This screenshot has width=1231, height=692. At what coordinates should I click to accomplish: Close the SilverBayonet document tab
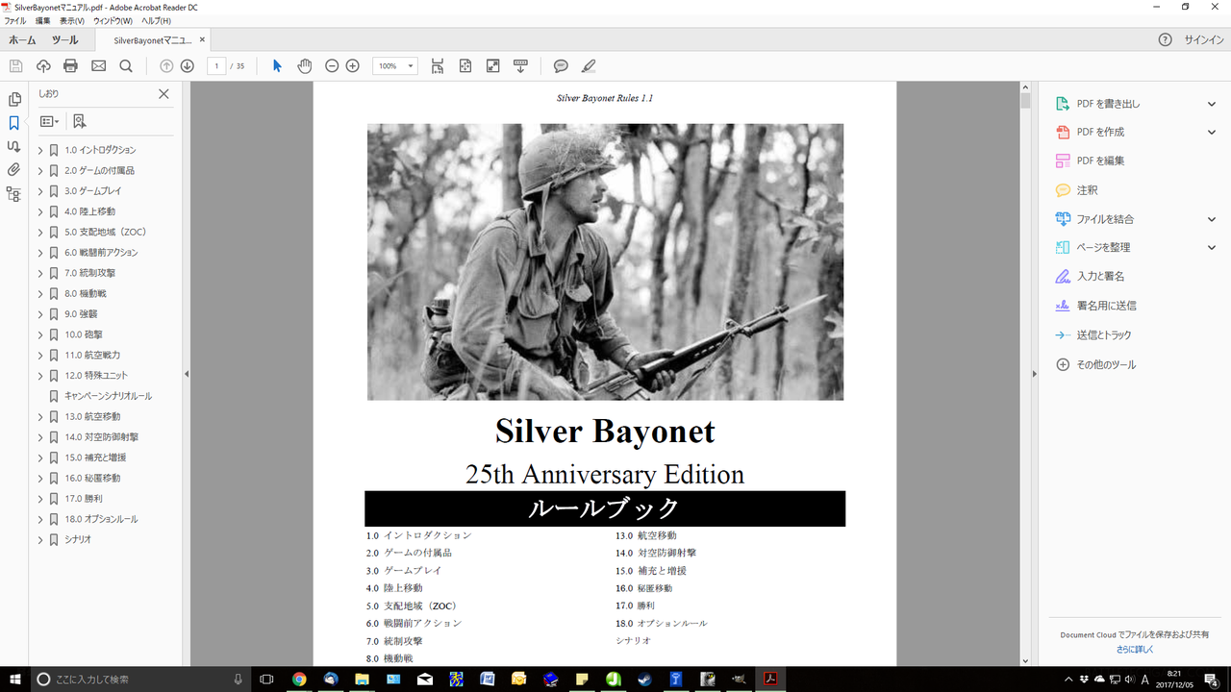(x=202, y=40)
